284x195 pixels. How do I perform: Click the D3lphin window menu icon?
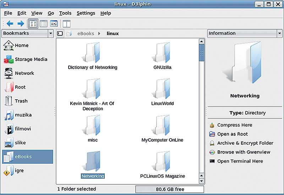(x=6, y=4)
